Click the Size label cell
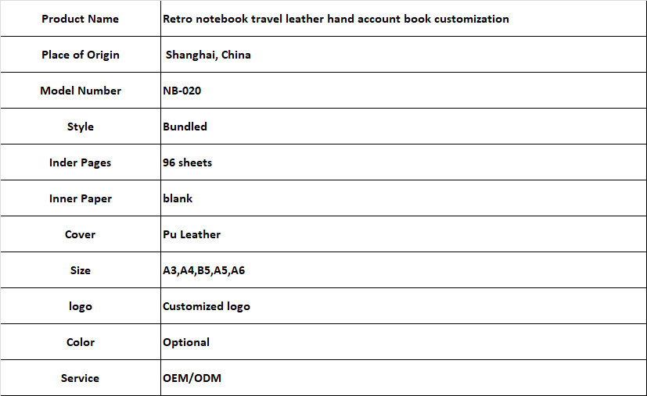The height and width of the screenshot is (396, 647). [x=81, y=270]
